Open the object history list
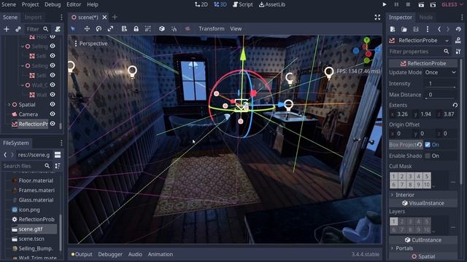The height and width of the screenshot is (262, 467). point(458,29)
